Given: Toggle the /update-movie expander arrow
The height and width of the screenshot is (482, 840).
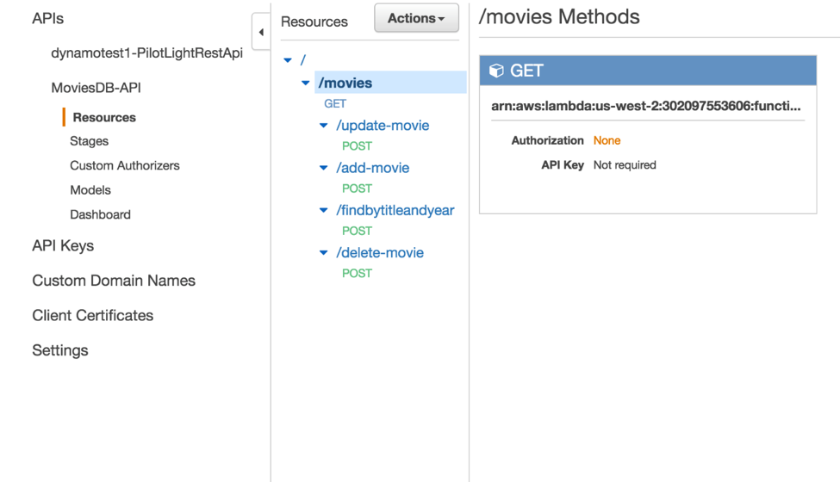Looking at the screenshot, I should (x=324, y=126).
